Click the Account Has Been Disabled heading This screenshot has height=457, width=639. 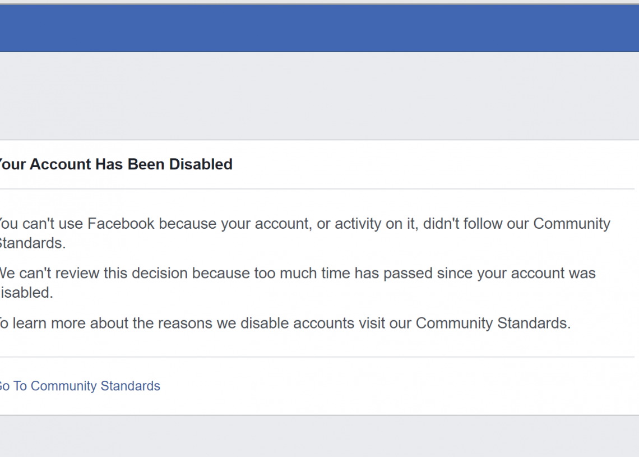pos(115,164)
